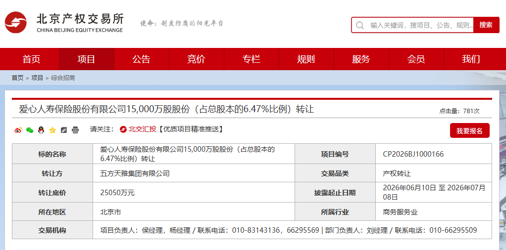Click the 标的名称 header cell

pos(52,154)
